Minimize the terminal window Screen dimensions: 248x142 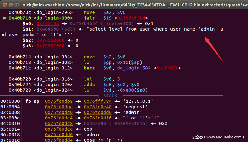pyautogui.click(x=11, y=5)
